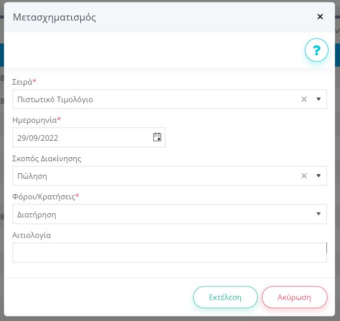
Task: Expand the Σειρά dropdown arrow
Action: (318, 99)
